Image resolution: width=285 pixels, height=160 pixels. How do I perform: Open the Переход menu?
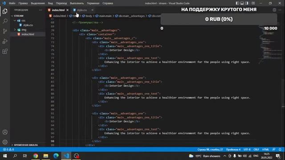click(x=61, y=3)
